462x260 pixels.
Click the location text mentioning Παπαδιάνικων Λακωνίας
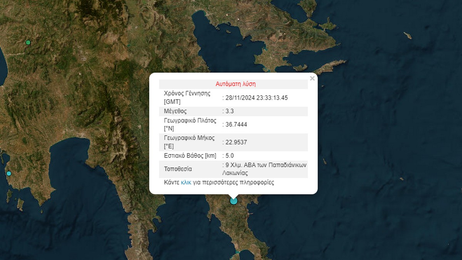[x=266, y=169]
